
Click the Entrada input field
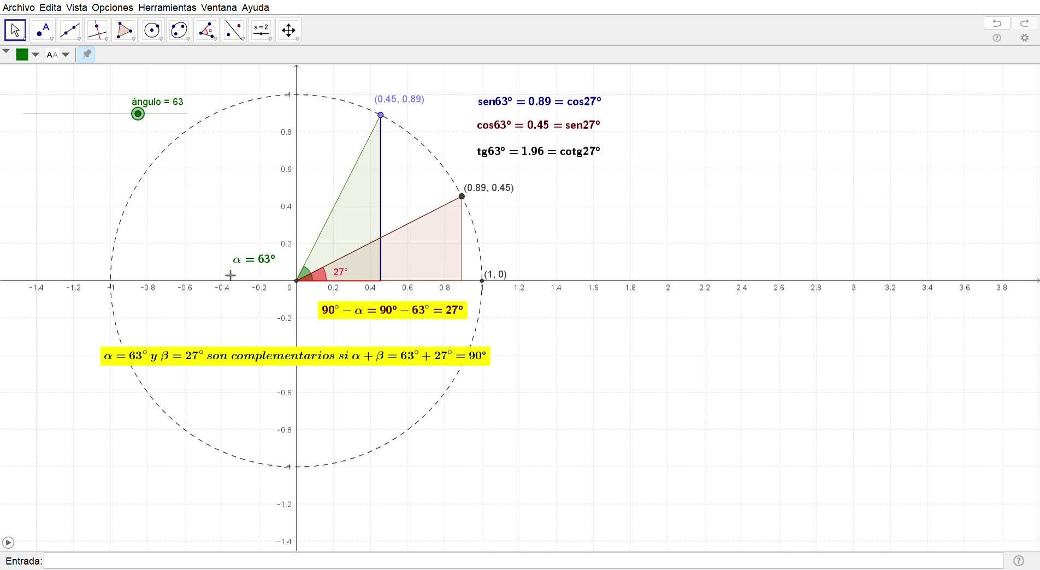tap(523, 561)
